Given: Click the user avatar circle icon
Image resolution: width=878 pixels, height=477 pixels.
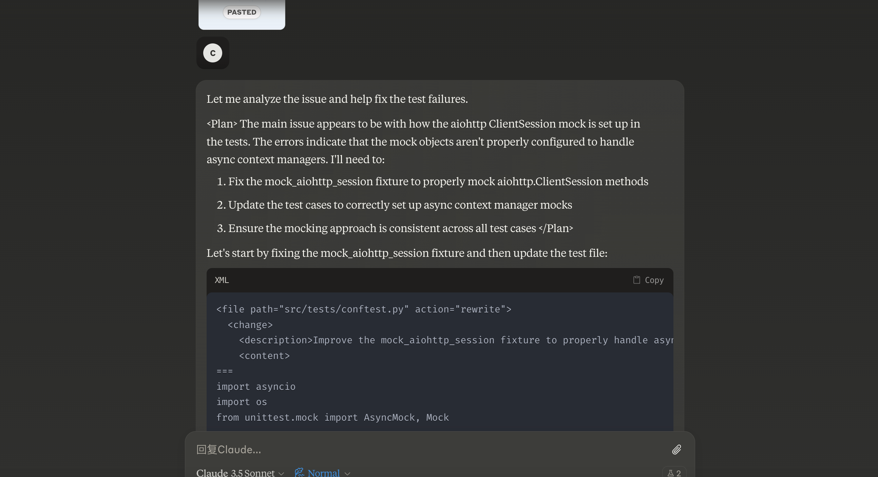Looking at the screenshot, I should click(x=213, y=53).
